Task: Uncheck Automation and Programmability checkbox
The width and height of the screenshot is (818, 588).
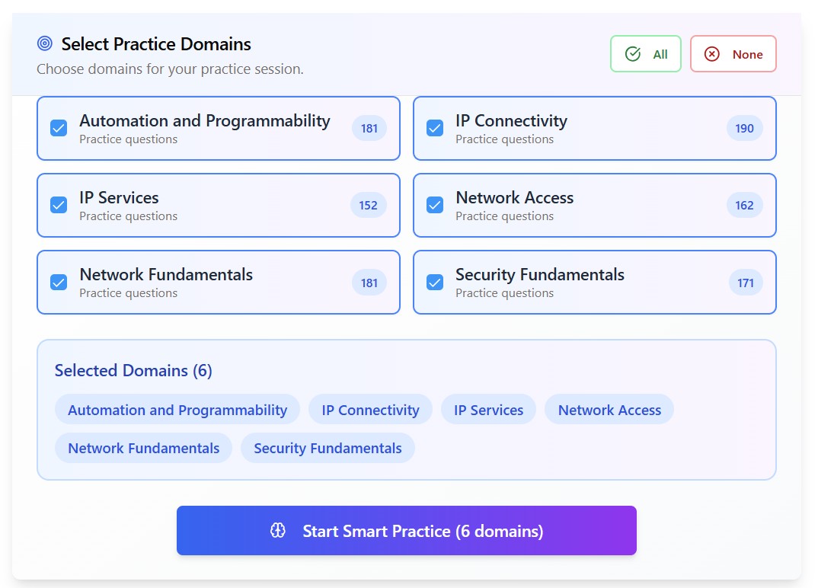Action: coord(59,128)
